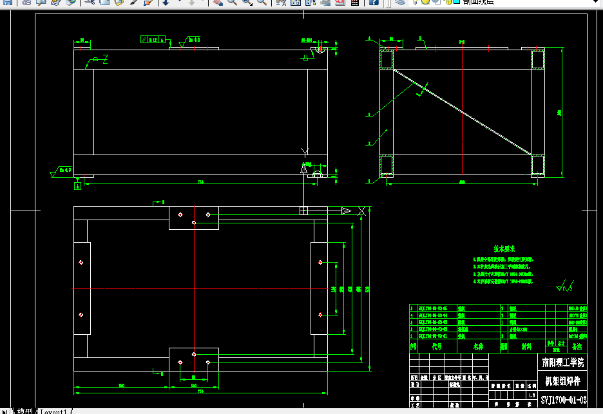Click the 序号 column header
This screenshot has height=414, width=603.
[414, 346]
